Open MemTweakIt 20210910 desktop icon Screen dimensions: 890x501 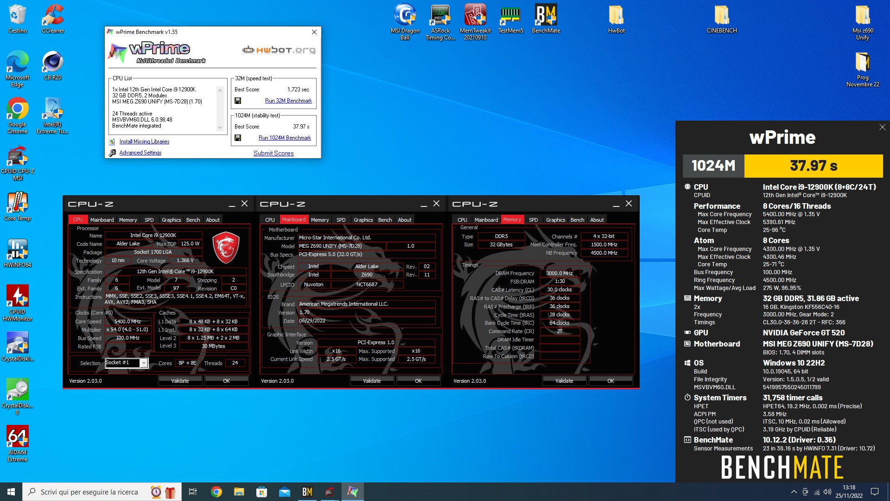pyautogui.click(x=476, y=22)
